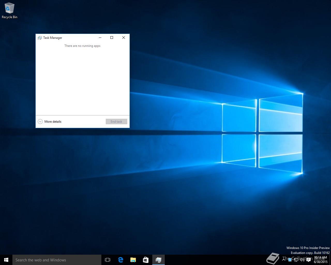Launch Microsoft Edge from the taskbar

[121, 260]
